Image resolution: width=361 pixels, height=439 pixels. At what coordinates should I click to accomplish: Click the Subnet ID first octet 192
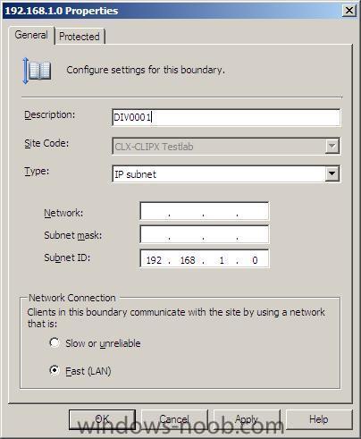154,260
